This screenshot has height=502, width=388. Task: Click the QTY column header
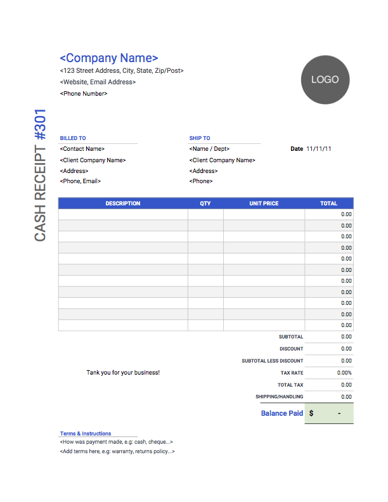(205, 203)
